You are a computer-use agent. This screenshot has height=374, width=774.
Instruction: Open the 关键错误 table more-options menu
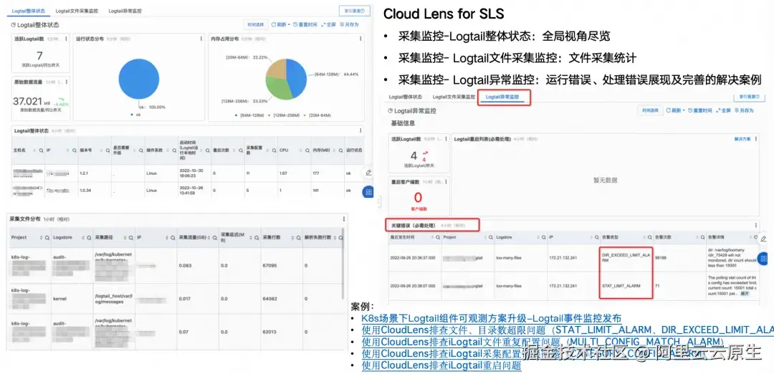(756, 226)
